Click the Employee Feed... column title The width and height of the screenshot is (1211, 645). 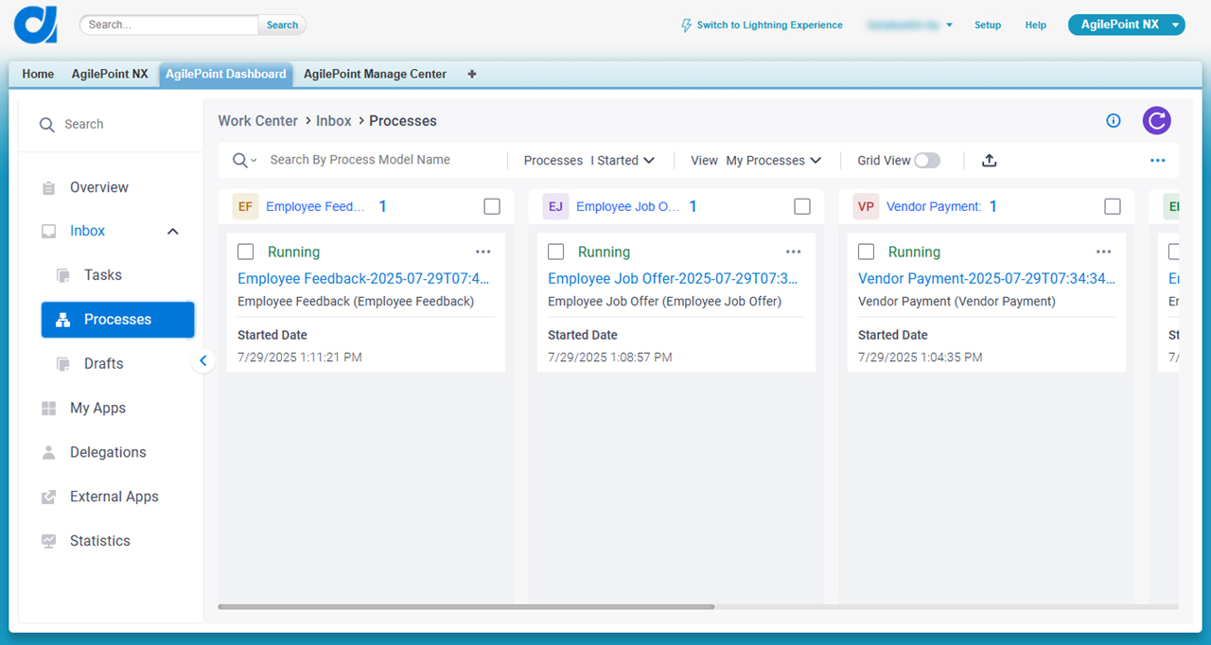315,206
